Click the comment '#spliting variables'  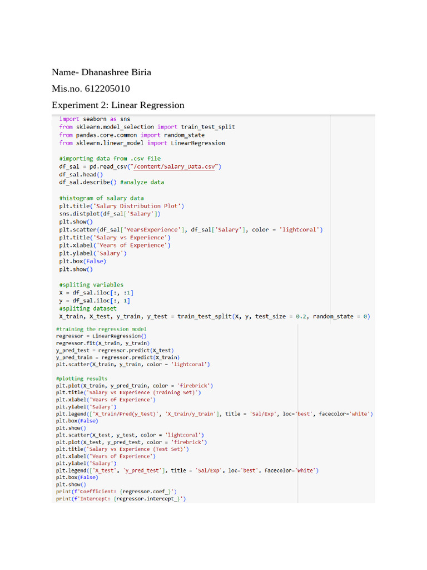coord(91,284)
